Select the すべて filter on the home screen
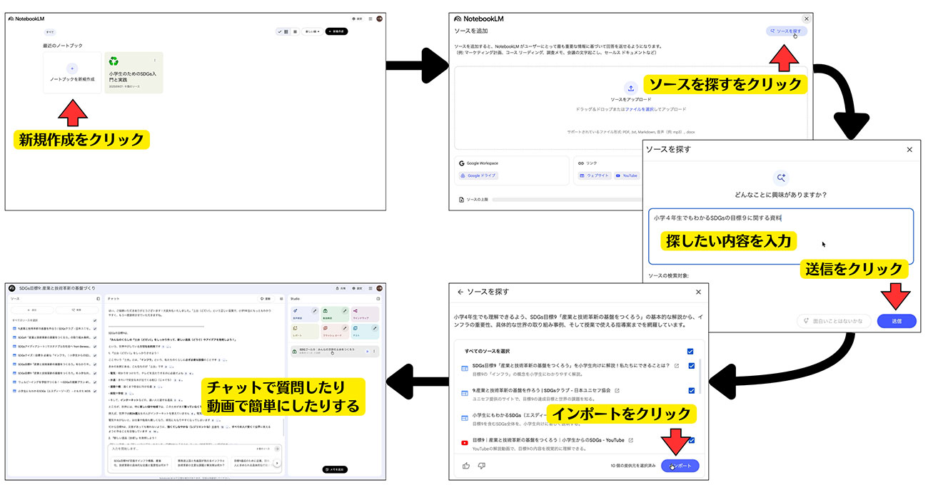 pos(50,31)
